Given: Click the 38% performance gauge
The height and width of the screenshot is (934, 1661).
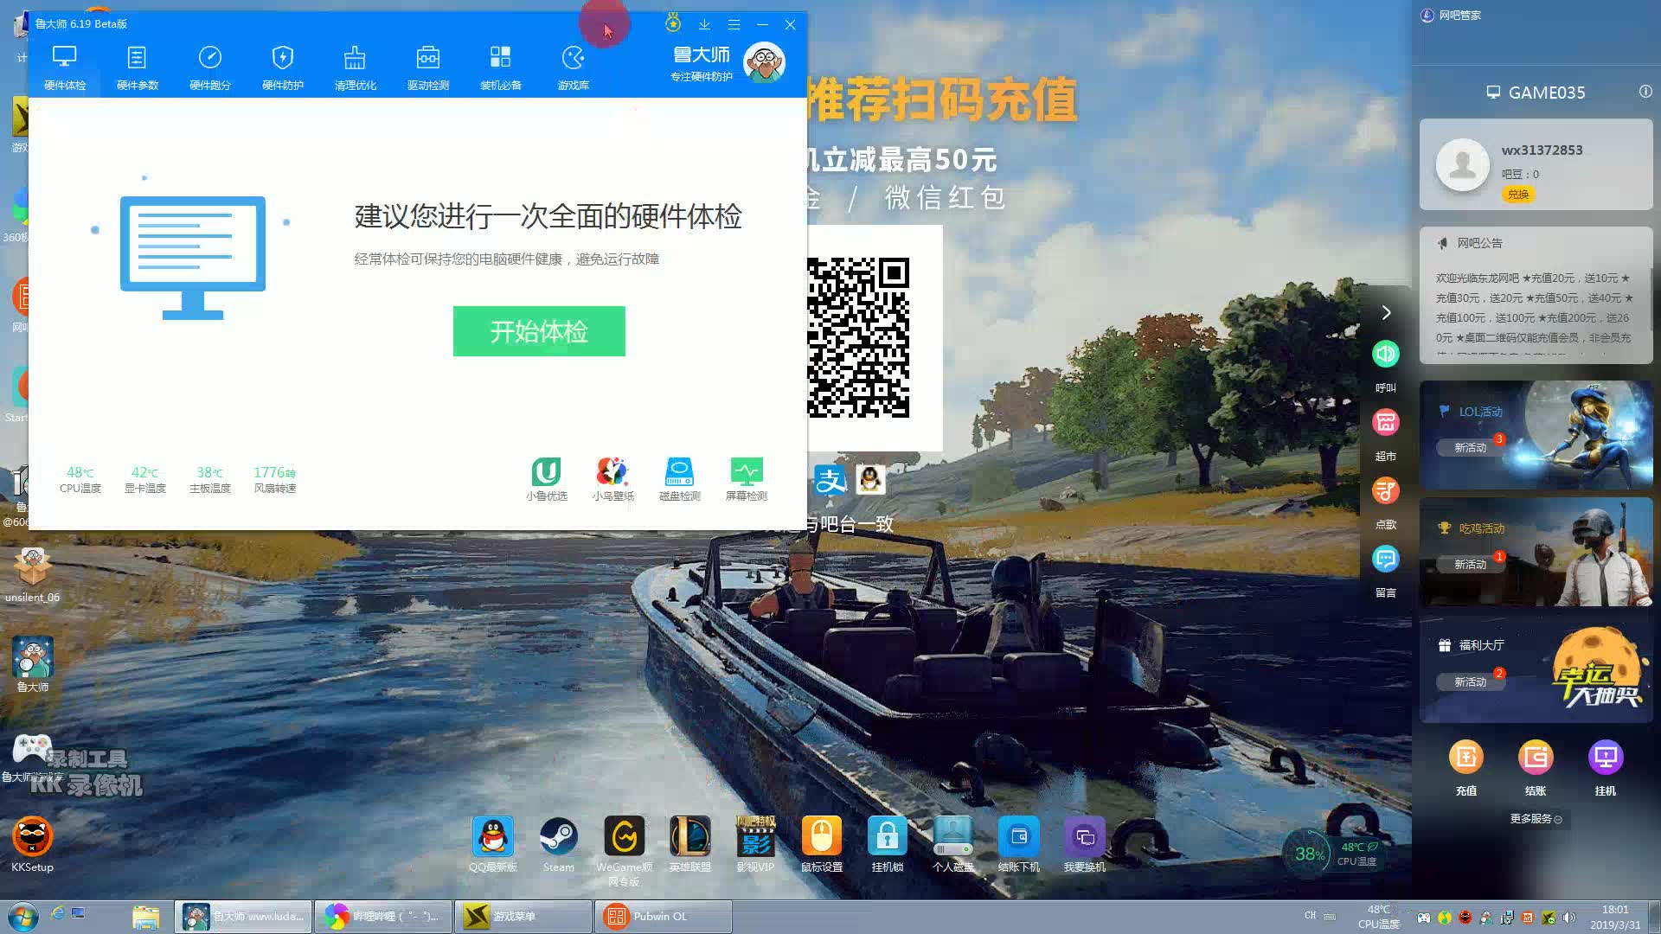Looking at the screenshot, I should [1309, 854].
